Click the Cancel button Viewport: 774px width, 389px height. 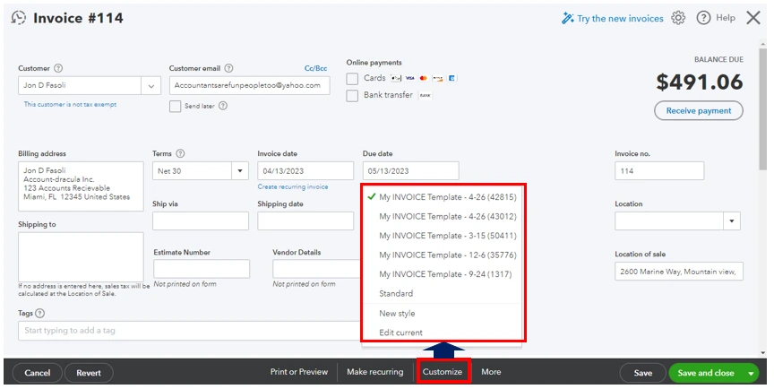[x=38, y=373]
